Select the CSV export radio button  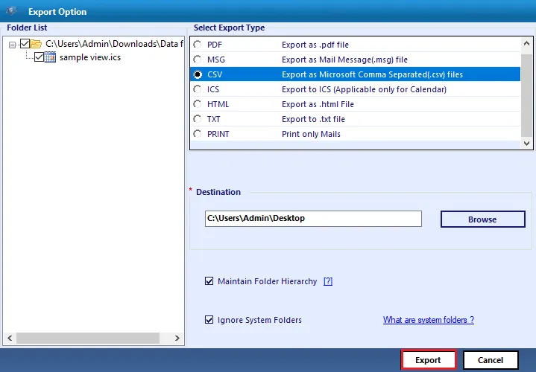(198, 74)
